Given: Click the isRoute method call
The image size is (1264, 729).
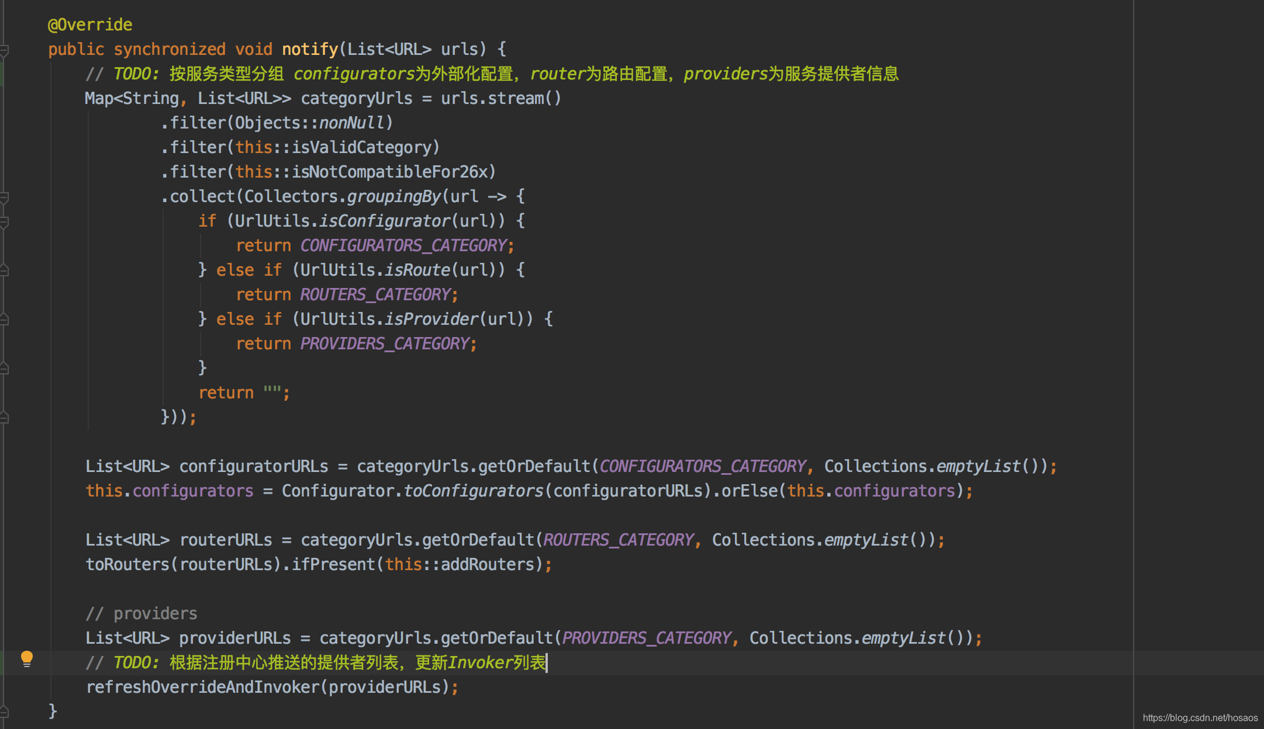Looking at the screenshot, I should (417, 270).
